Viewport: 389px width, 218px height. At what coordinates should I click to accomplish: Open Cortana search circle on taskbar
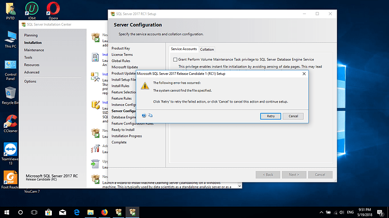click(20, 212)
